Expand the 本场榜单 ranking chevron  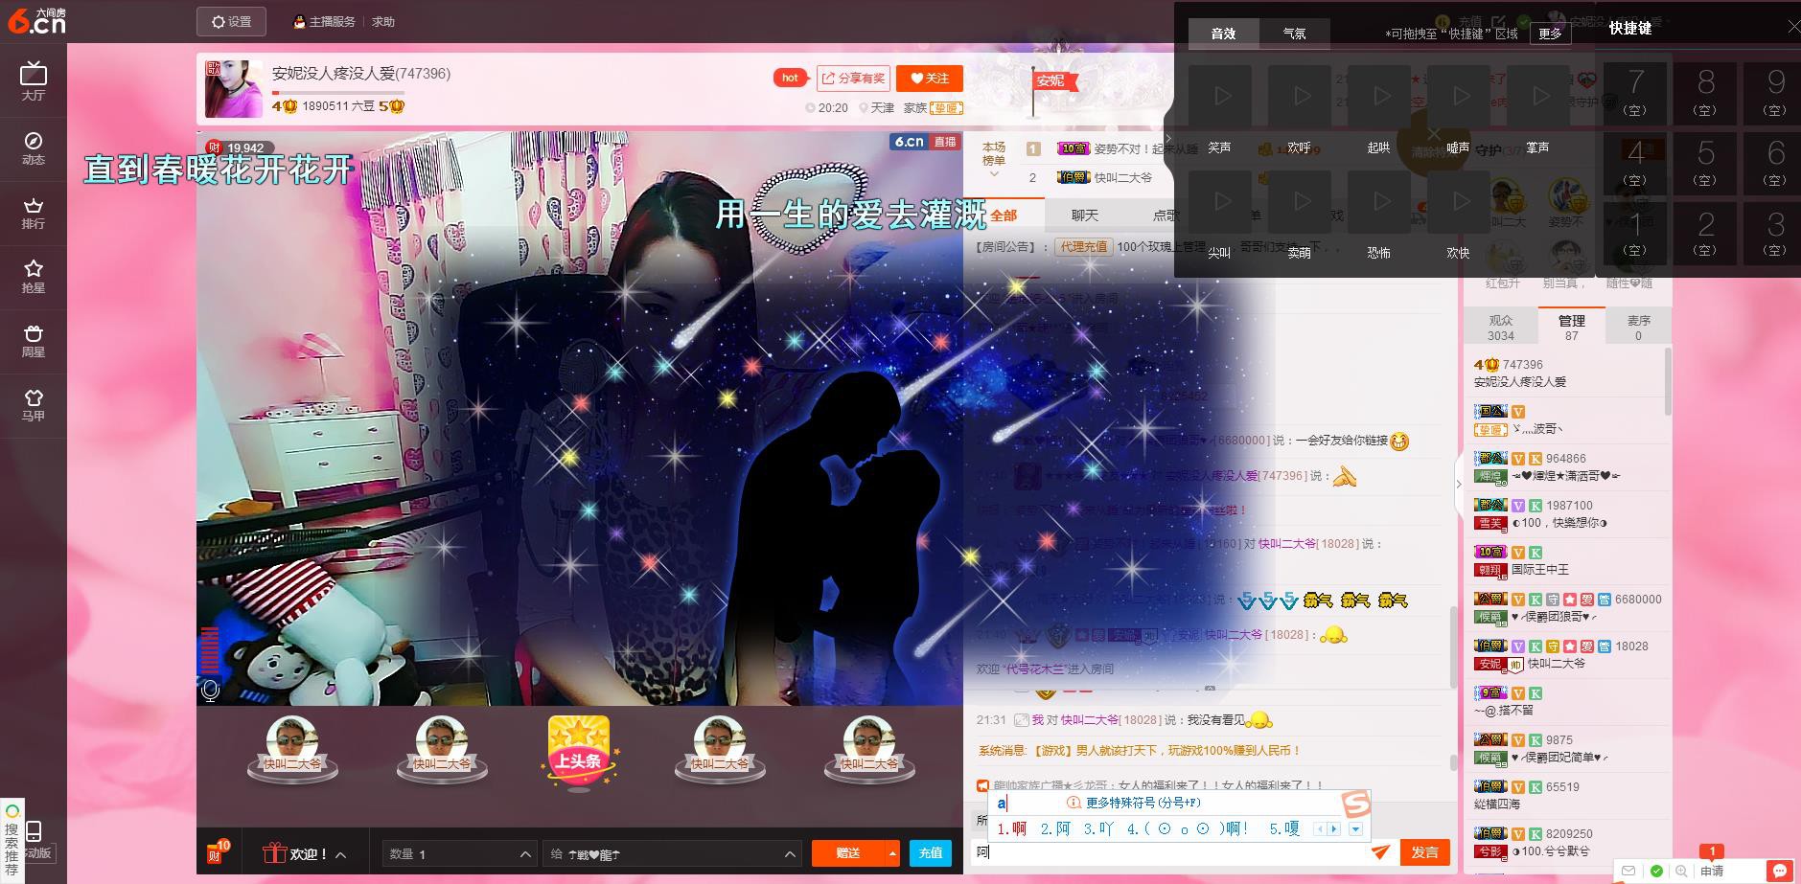[994, 174]
